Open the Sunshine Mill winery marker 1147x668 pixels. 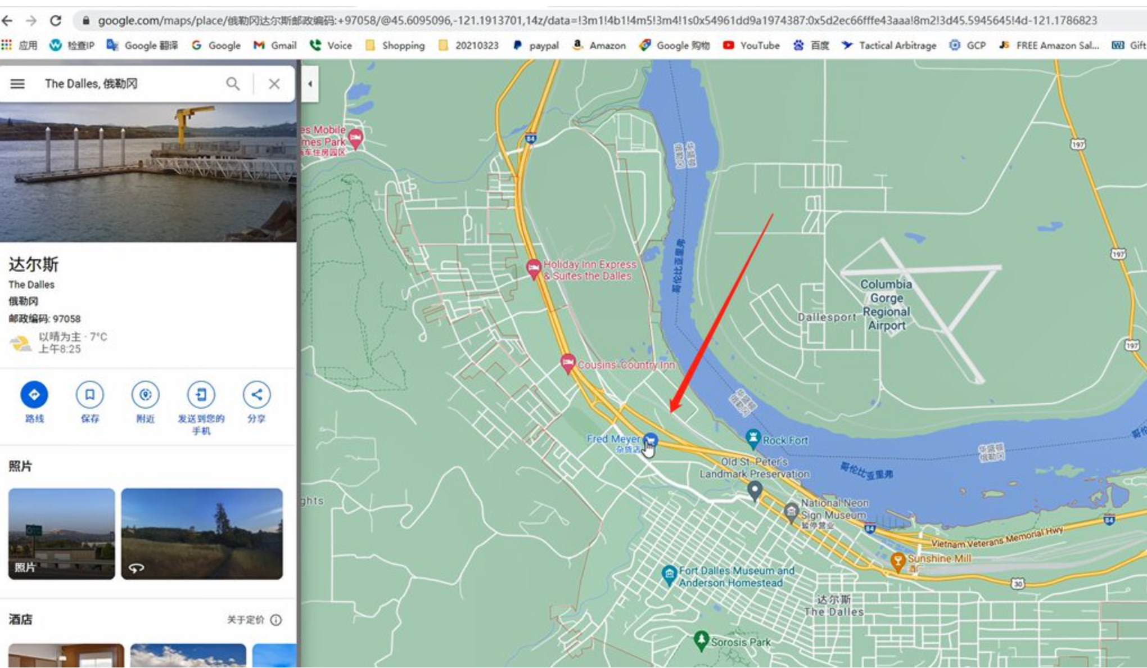click(x=898, y=560)
